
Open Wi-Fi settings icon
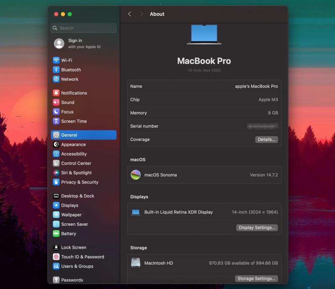(56, 60)
